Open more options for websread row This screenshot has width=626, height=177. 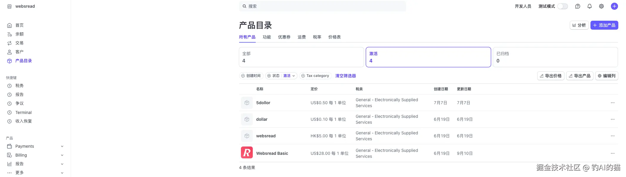point(612,136)
